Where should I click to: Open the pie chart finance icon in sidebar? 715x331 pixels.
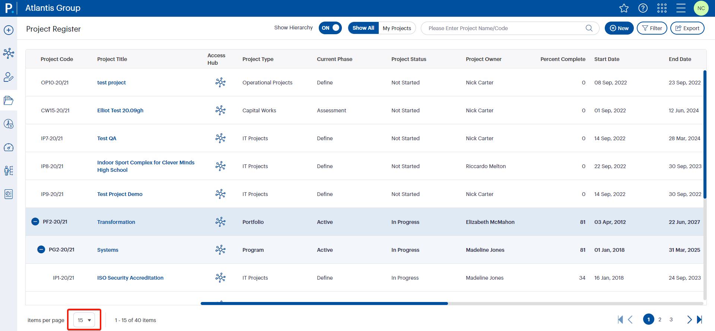9,124
